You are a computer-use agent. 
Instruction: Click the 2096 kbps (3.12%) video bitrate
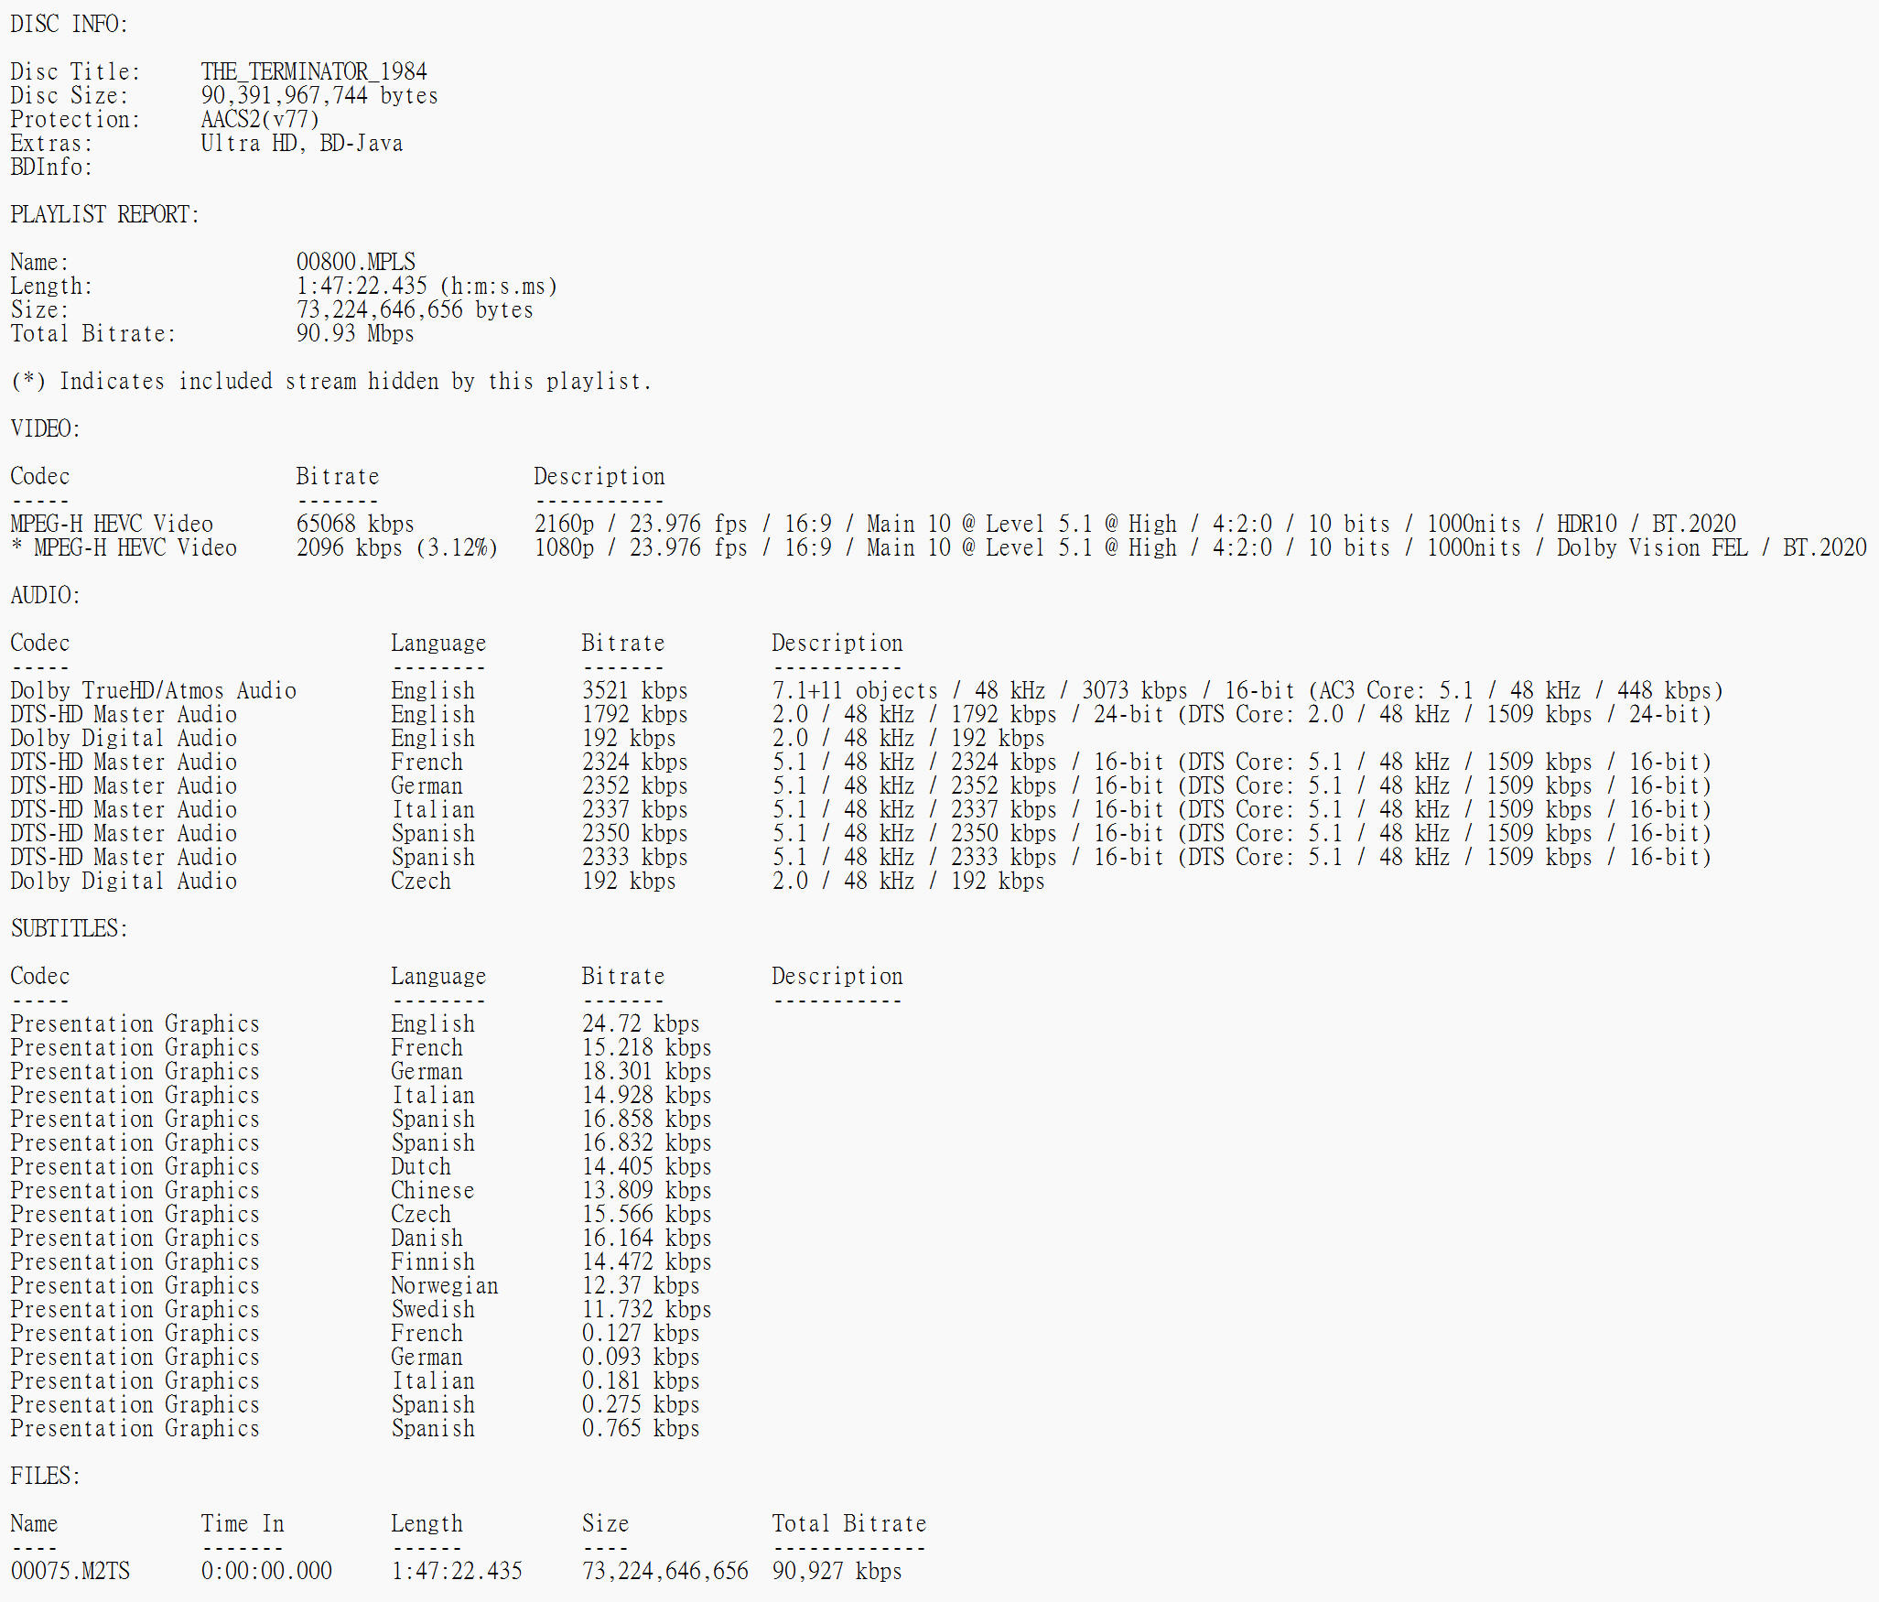pyautogui.click(x=397, y=547)
